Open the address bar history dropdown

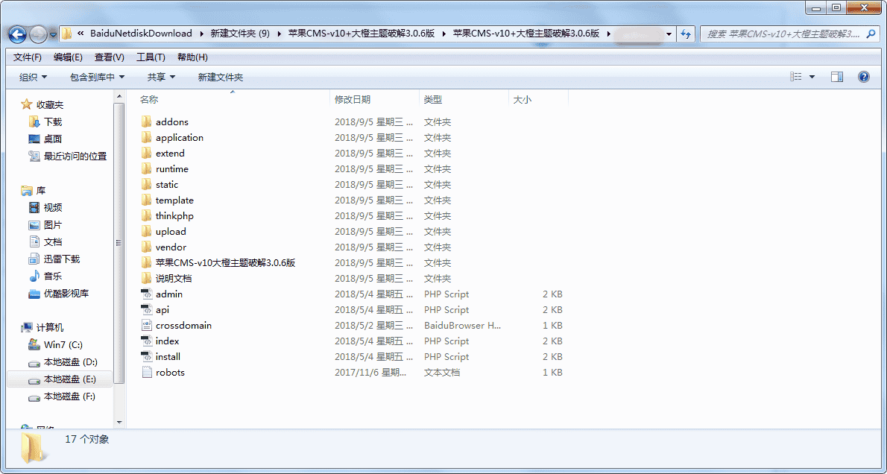coord(669,34)
